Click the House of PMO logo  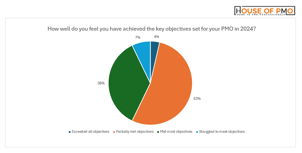pyautogui.click(x=265, y=10)
